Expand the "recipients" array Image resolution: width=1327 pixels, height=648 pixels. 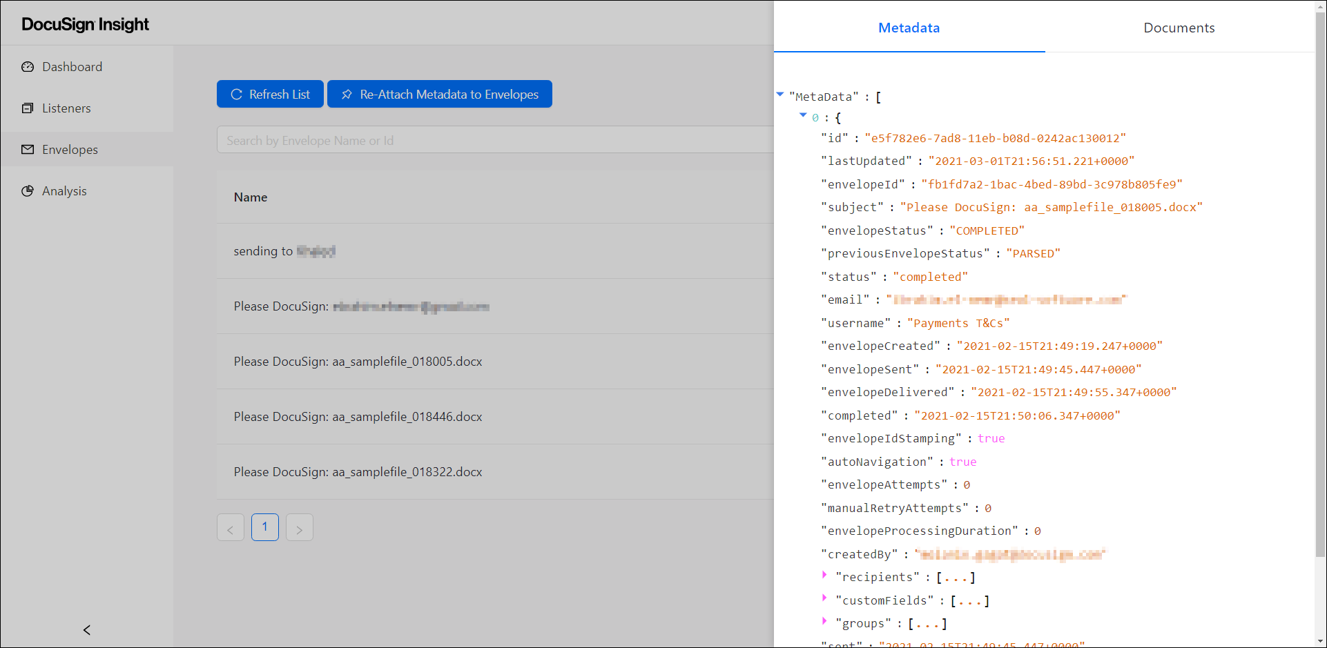[824, 575]
